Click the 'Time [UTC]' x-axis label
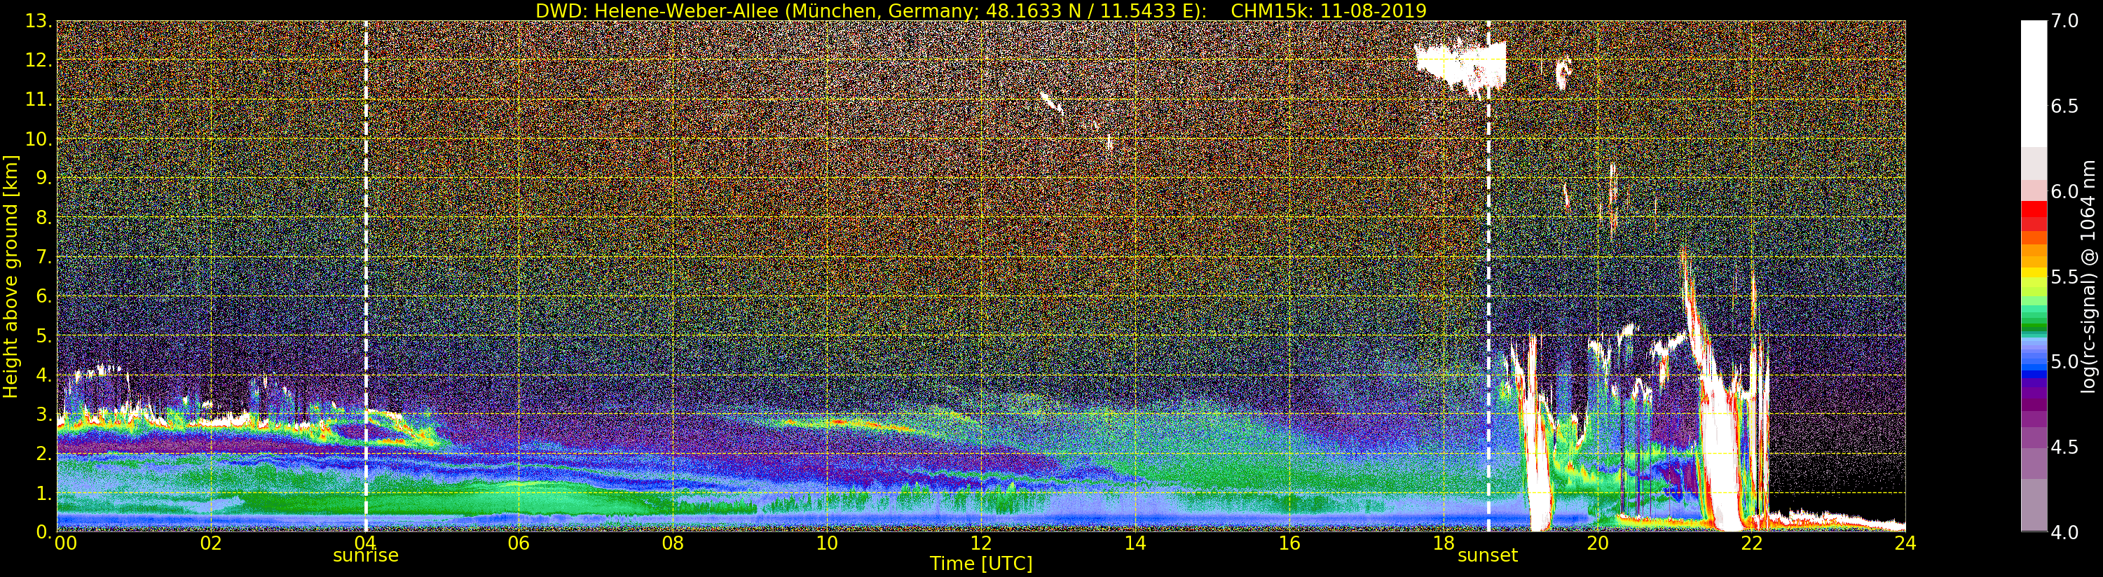The width and height of the screenshot is (2103, 577). tap(981, 563)
